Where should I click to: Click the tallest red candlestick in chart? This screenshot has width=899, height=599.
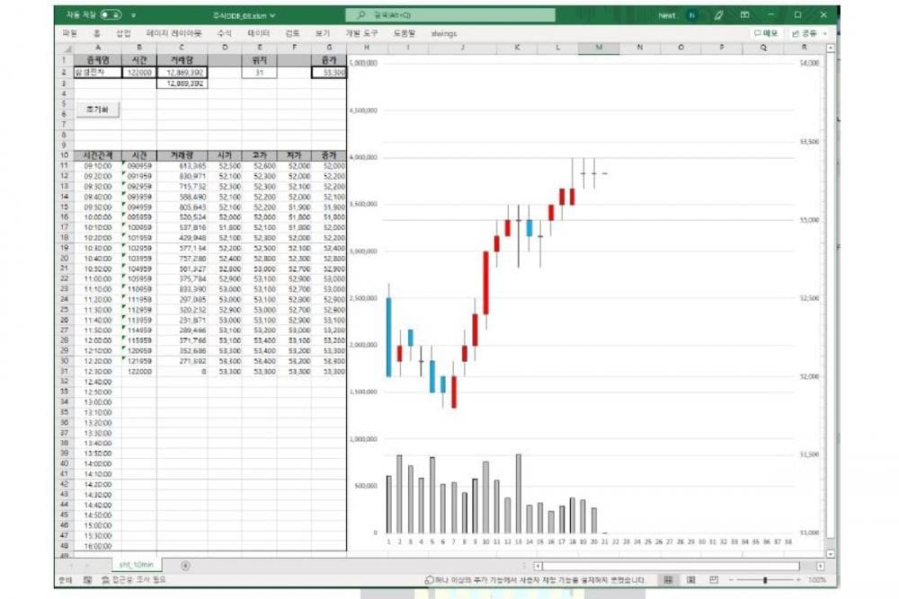pyautogui.click(x=485, y=283)
